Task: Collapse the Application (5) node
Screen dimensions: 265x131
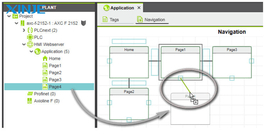Action: click(x=31, y=51)
